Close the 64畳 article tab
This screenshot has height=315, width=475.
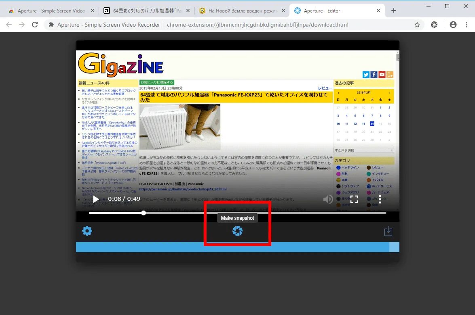188,10
